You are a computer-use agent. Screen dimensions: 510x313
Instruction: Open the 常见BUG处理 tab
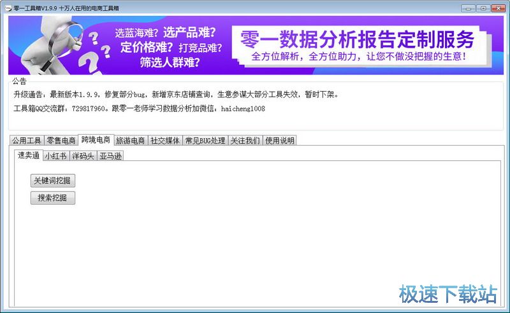[205, 141]
